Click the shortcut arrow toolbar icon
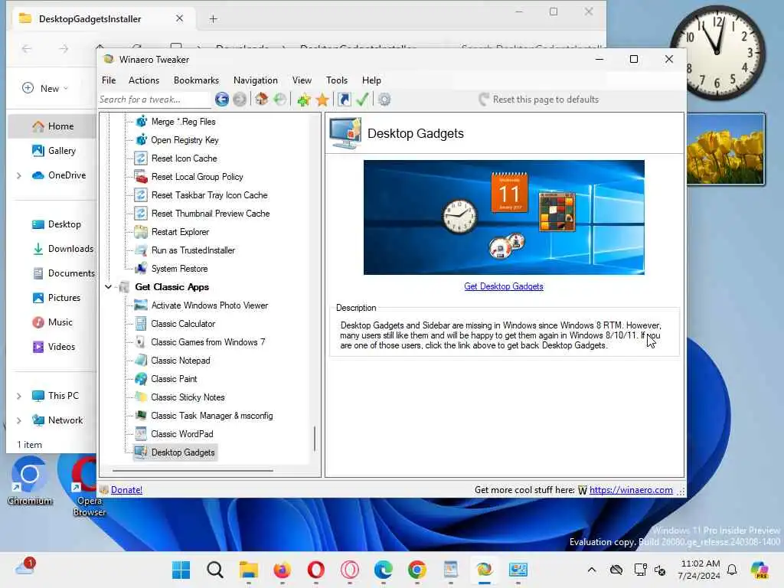This screenshot has width=784, height=588. coord(344,100)
